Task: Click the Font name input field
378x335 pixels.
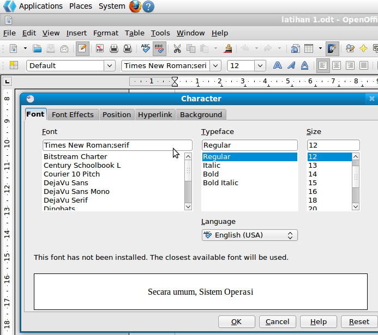Action: click(117, 145)
